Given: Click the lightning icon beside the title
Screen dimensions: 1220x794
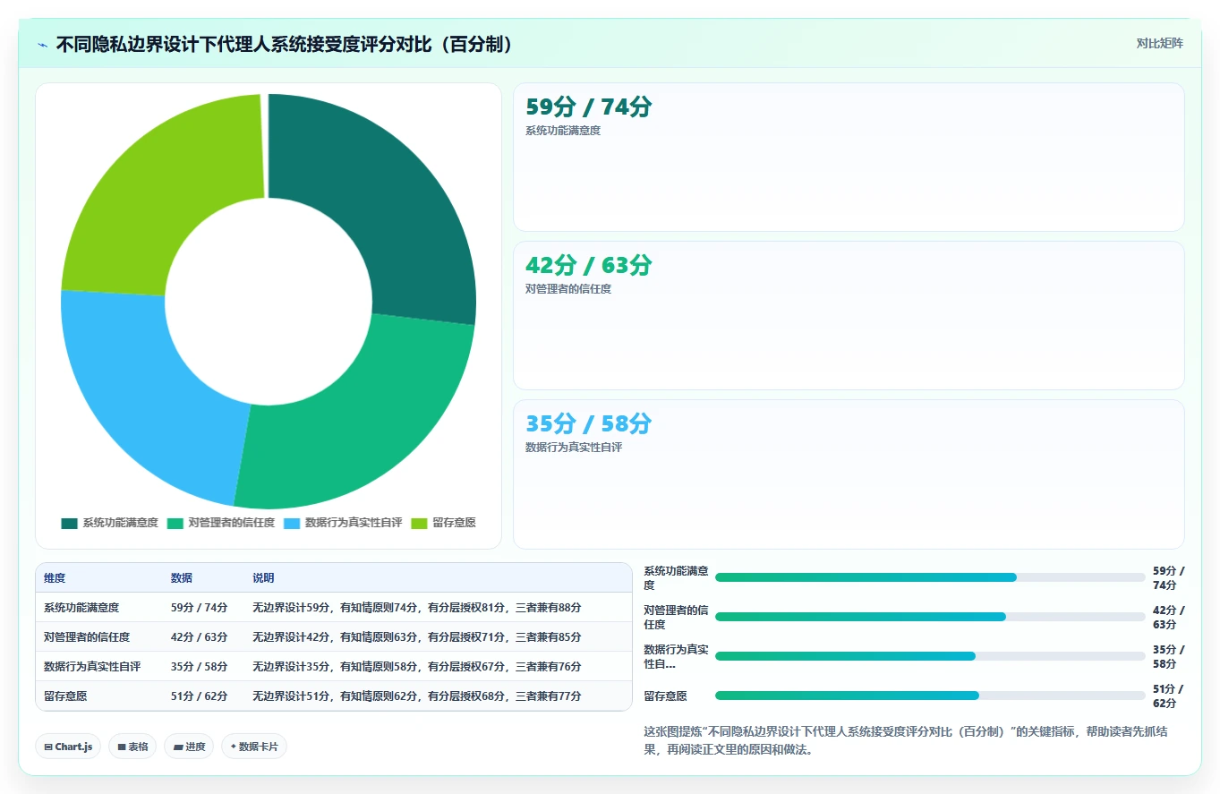Looking at the screenshot, I should point(42,45).
